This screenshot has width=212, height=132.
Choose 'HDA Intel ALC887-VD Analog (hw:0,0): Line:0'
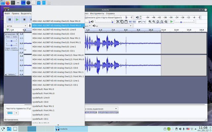(58, 30)
